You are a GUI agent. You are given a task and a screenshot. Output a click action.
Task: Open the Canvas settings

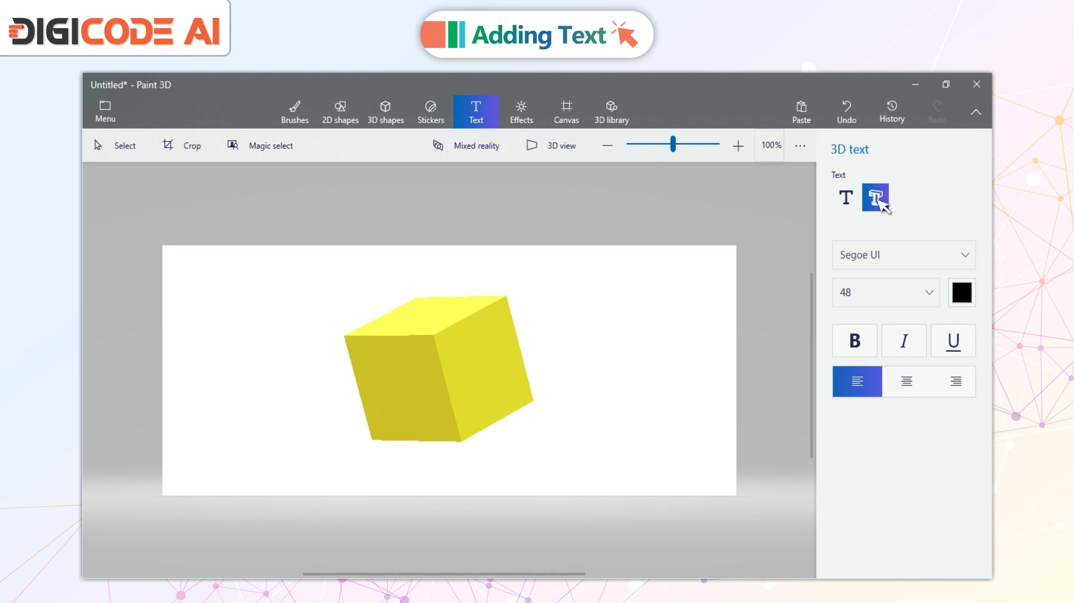pos(566,112)
